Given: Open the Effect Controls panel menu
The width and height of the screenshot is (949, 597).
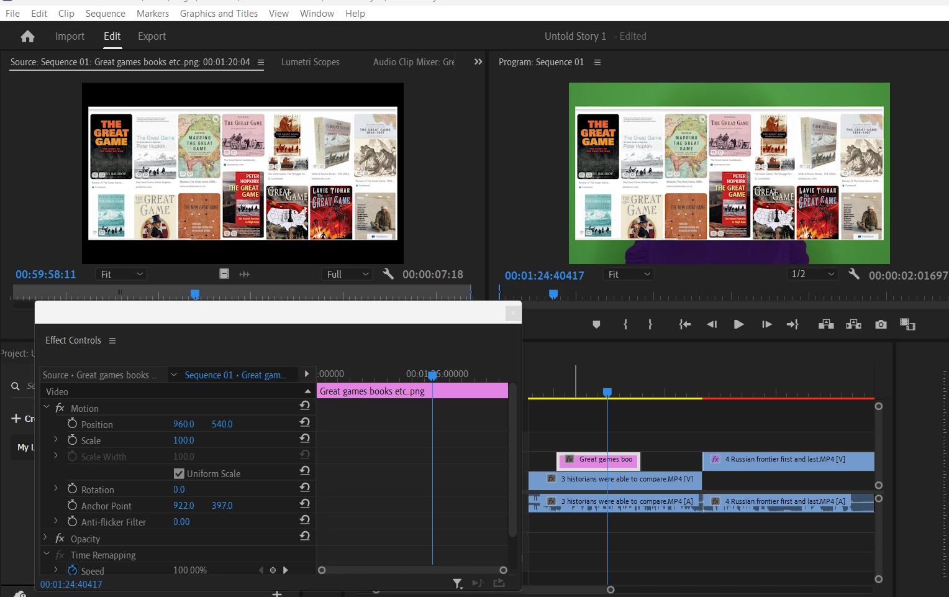Looking at the screenshot, I should pos(112,340).
